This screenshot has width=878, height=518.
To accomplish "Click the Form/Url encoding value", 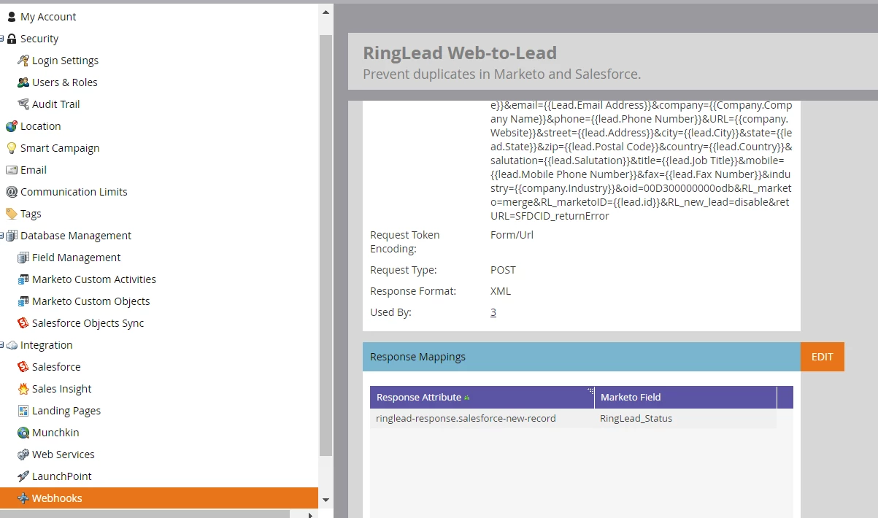I will point(512,235).
